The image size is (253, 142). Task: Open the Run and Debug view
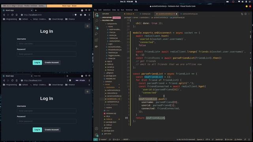coord(96,34)
